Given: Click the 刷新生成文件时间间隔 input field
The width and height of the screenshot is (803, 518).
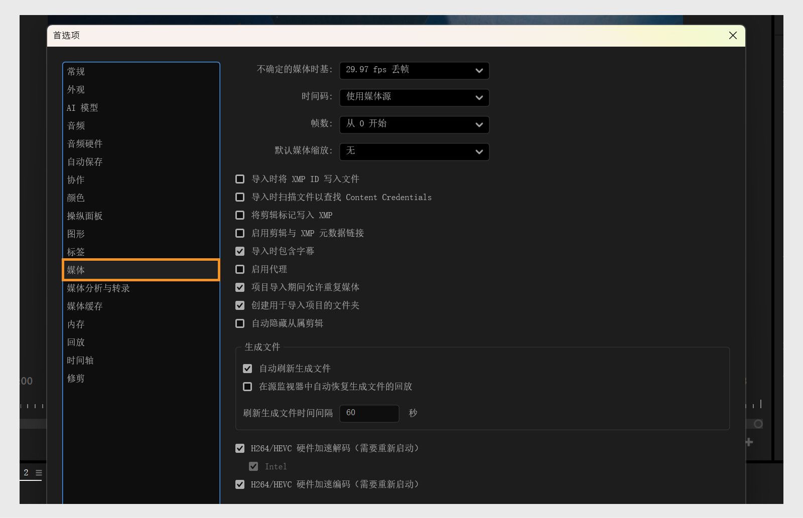Looking at the screenshot, I should tap(369, 413).
